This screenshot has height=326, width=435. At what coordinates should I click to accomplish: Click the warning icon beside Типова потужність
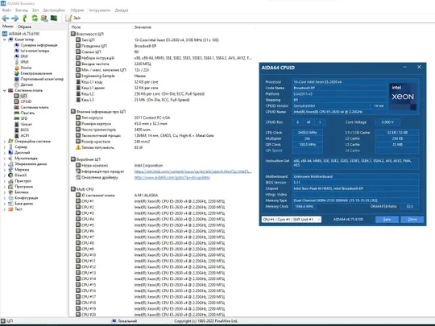pos(78,147)
